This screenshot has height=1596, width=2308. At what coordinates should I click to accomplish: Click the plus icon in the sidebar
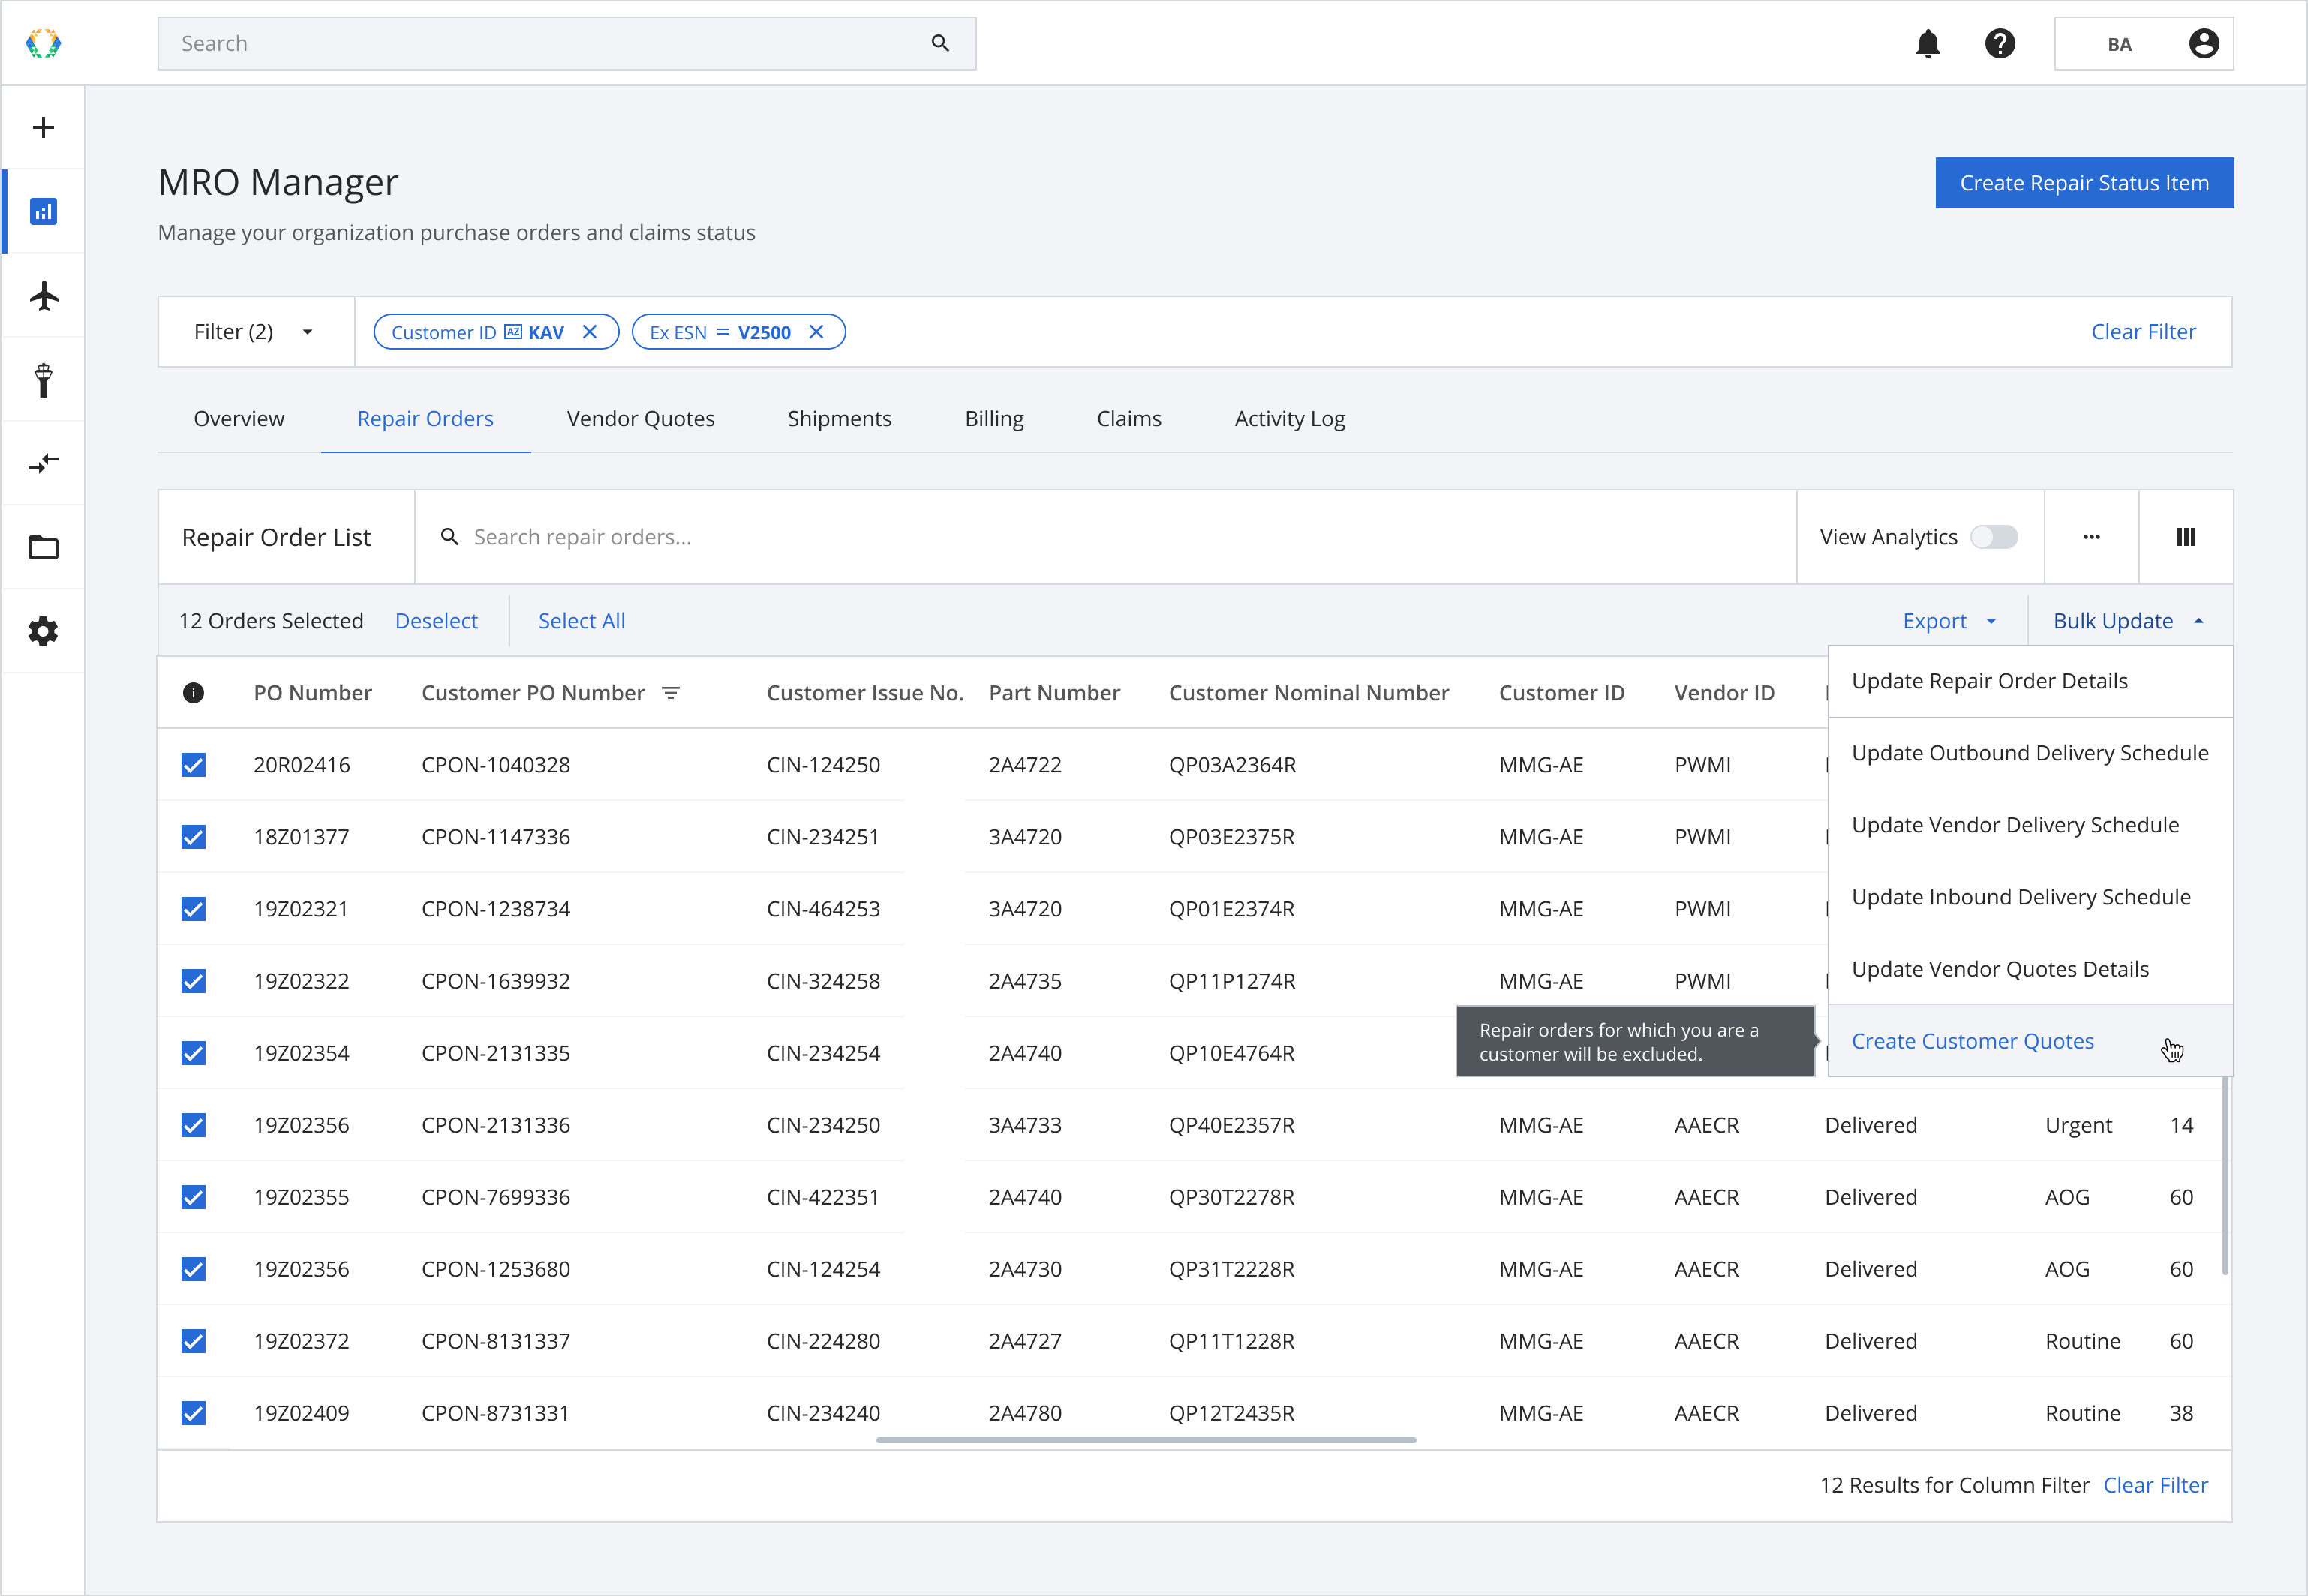43,128
